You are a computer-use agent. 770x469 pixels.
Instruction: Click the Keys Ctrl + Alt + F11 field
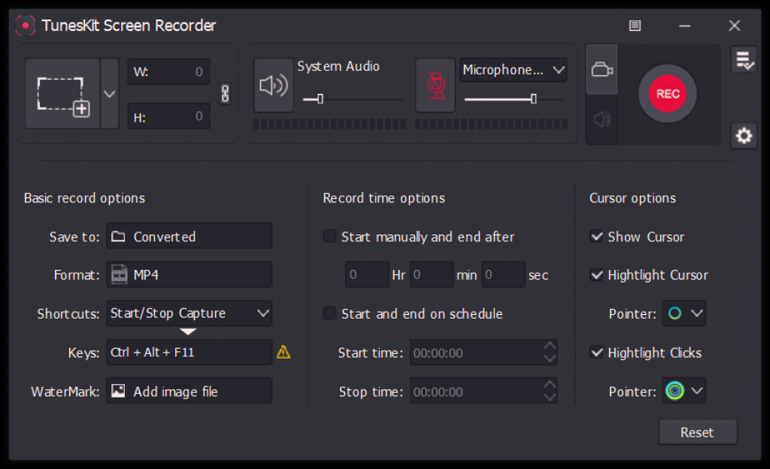tap(189, 353)
